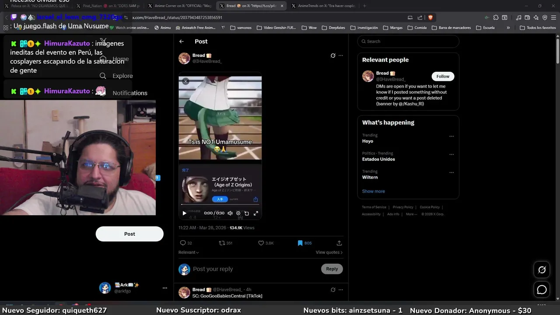Open account menu dots next to Ark
Viewport: 560px width, 315px height.
[x=165, y=288]
